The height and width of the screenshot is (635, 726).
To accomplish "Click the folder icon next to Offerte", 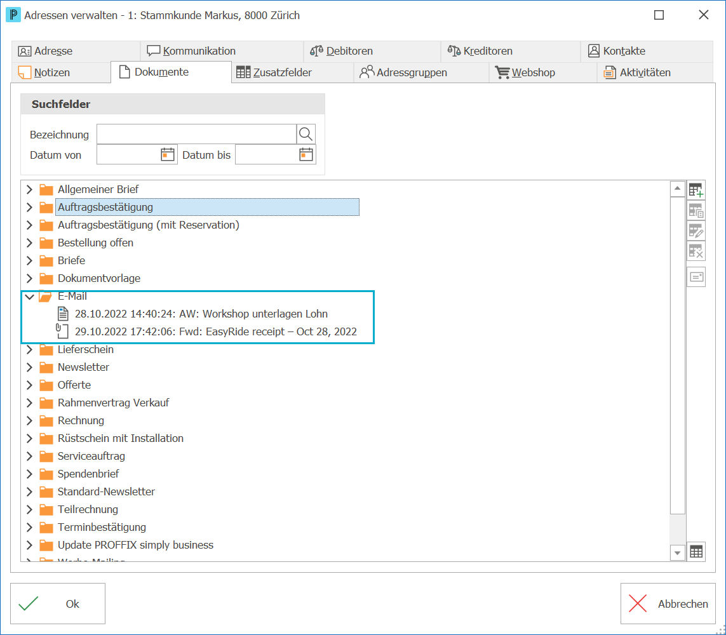I will pos(46,385).
